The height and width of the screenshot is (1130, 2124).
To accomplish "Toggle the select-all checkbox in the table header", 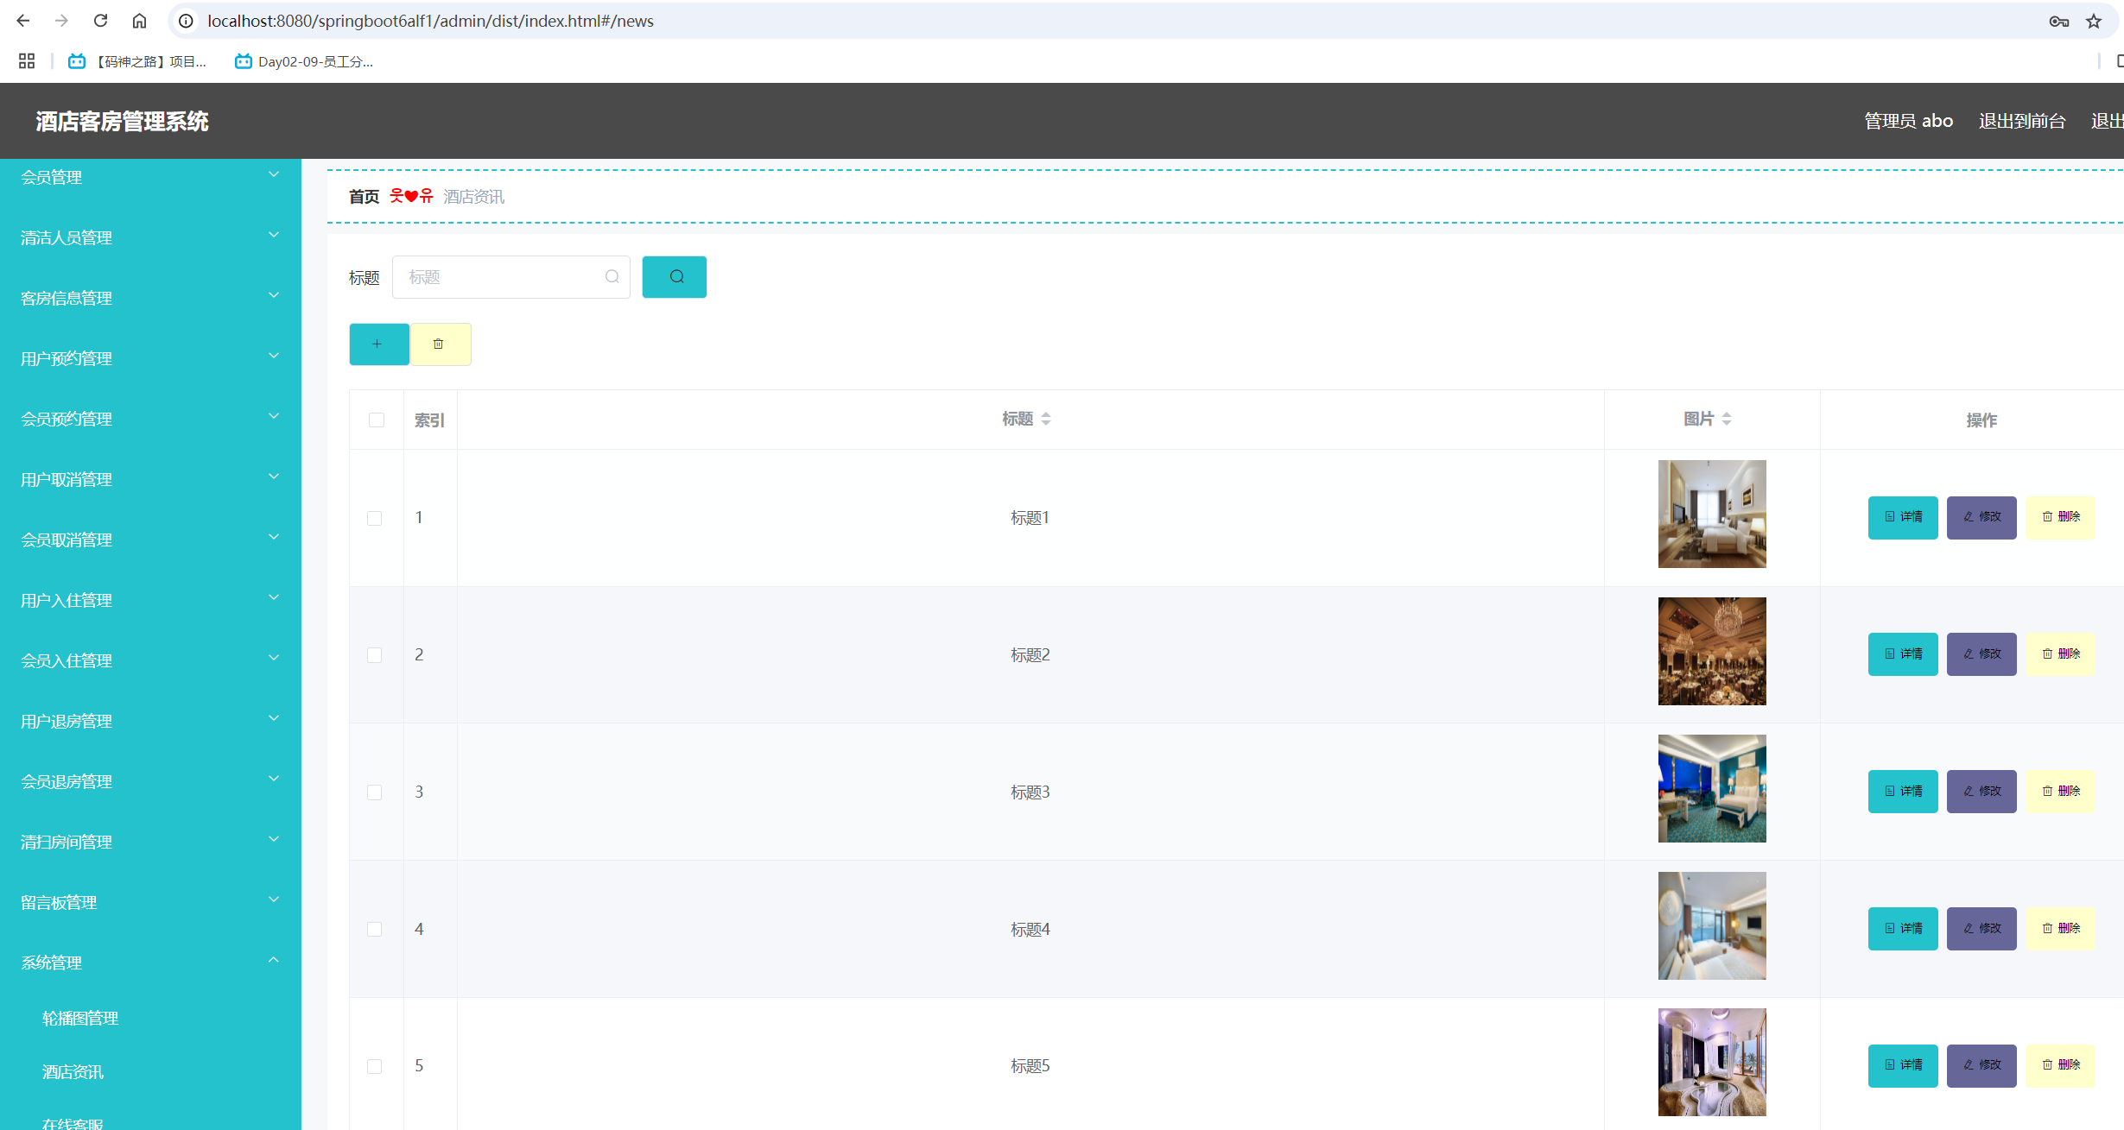I will click(x=377, y=420).
